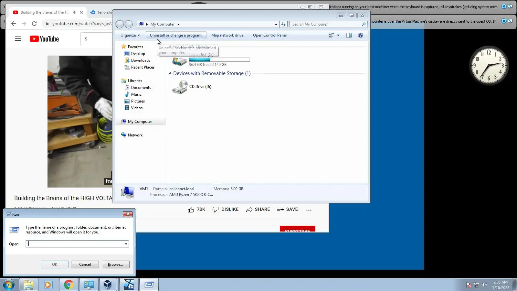This screenshot has width=517, height=291.
Task: Click Browse... in the Run dialog
Action: [116, 264]
